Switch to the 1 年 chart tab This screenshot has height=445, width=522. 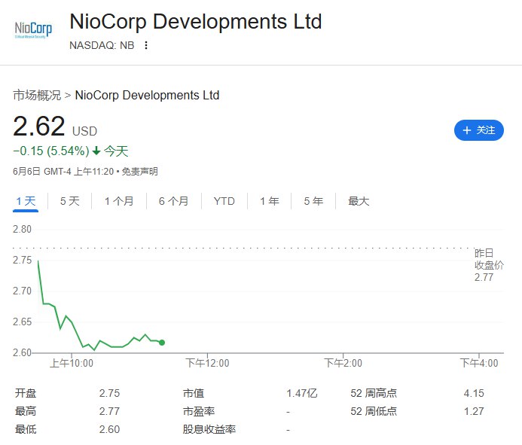270,201
